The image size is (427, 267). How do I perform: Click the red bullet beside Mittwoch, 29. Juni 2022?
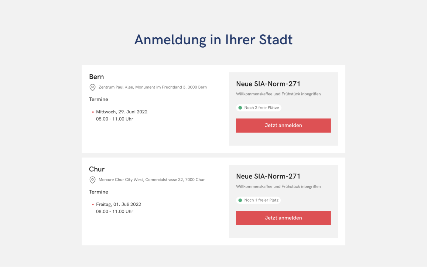tap(93, 112)
